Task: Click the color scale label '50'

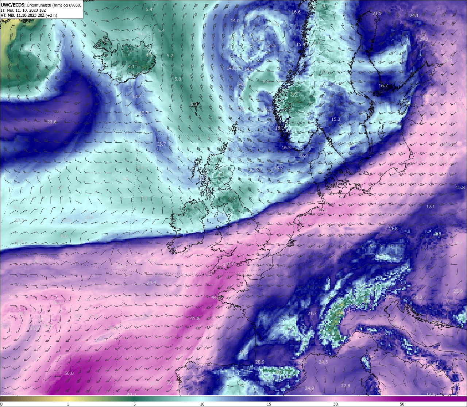Action: pos(402,404)
